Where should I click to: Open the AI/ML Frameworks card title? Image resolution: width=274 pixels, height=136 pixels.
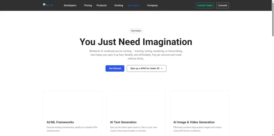(x=60, y=122)
